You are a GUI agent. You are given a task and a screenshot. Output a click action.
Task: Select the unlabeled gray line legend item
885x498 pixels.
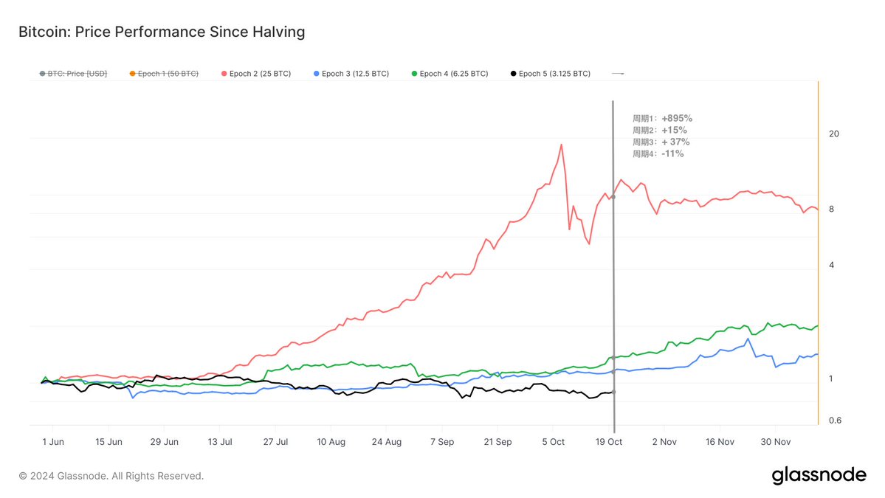618,74
